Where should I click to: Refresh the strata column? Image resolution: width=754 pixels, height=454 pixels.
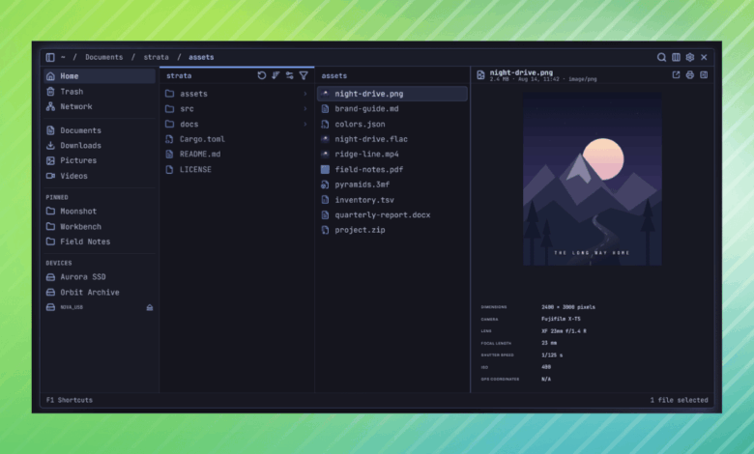(262, 75)
